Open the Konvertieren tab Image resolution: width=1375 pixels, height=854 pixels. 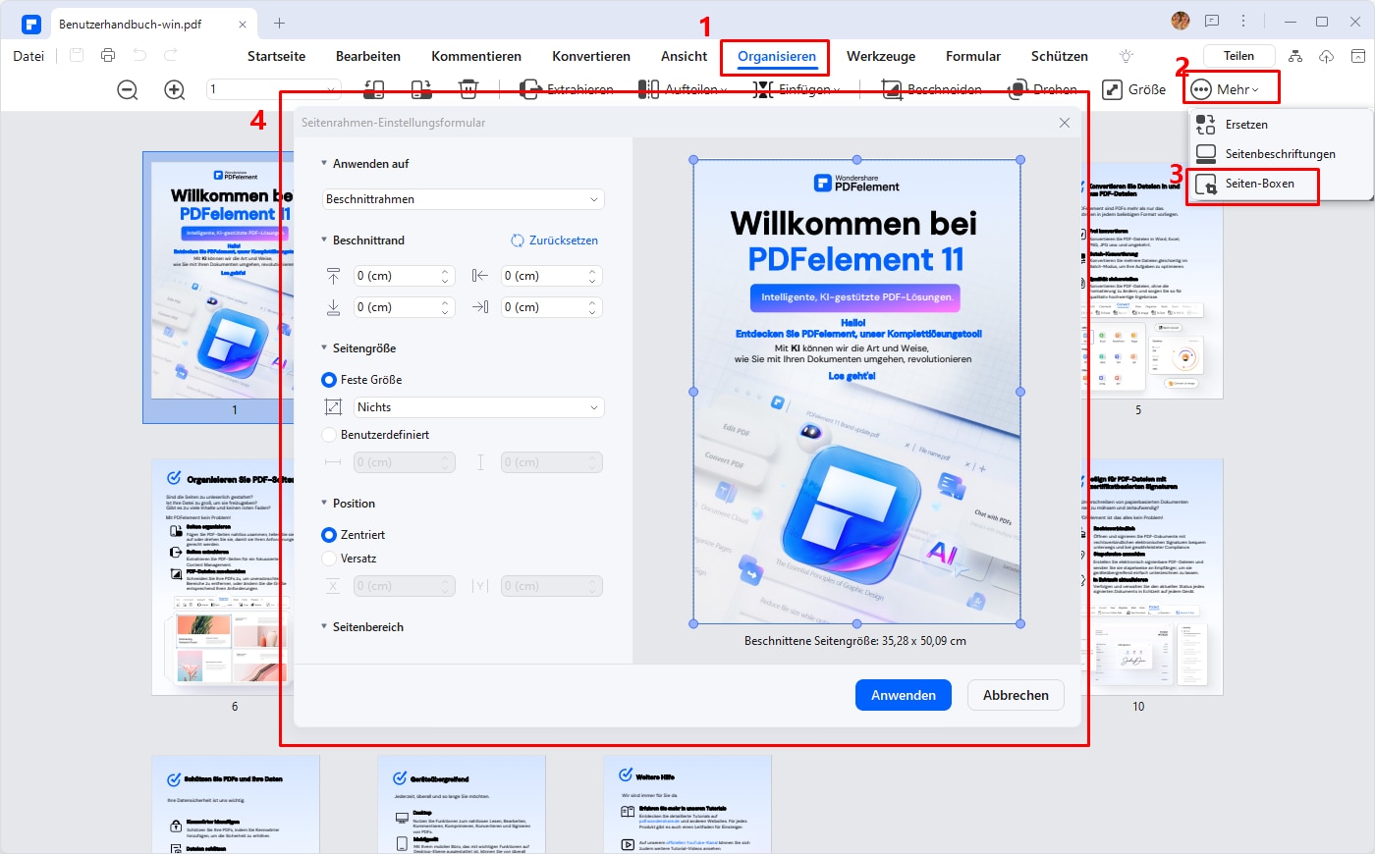point(591,56)
